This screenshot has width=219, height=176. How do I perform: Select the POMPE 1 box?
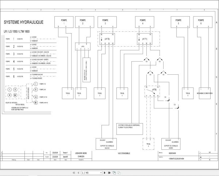click(64, 22)
